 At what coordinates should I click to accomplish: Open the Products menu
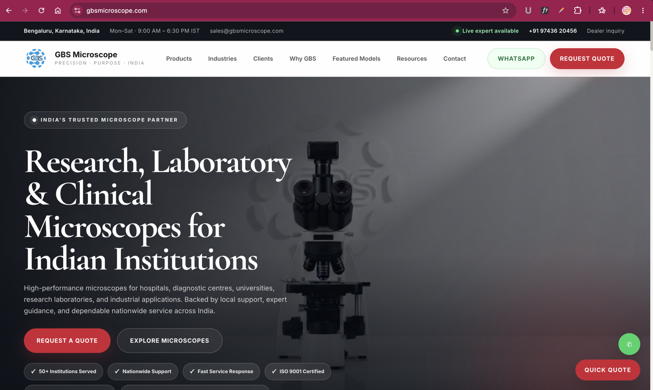tap(179, 59)
